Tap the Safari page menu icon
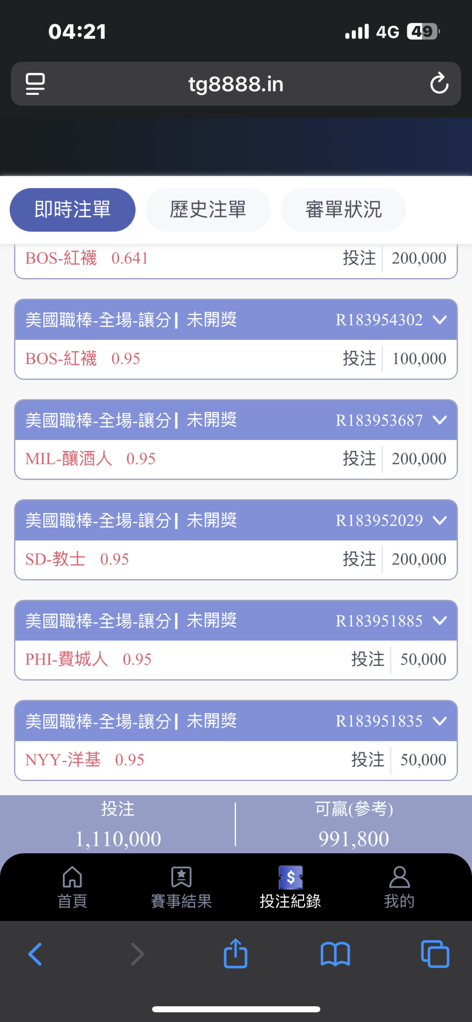This screenshot has width=472, height=1022. pos(35,84)
